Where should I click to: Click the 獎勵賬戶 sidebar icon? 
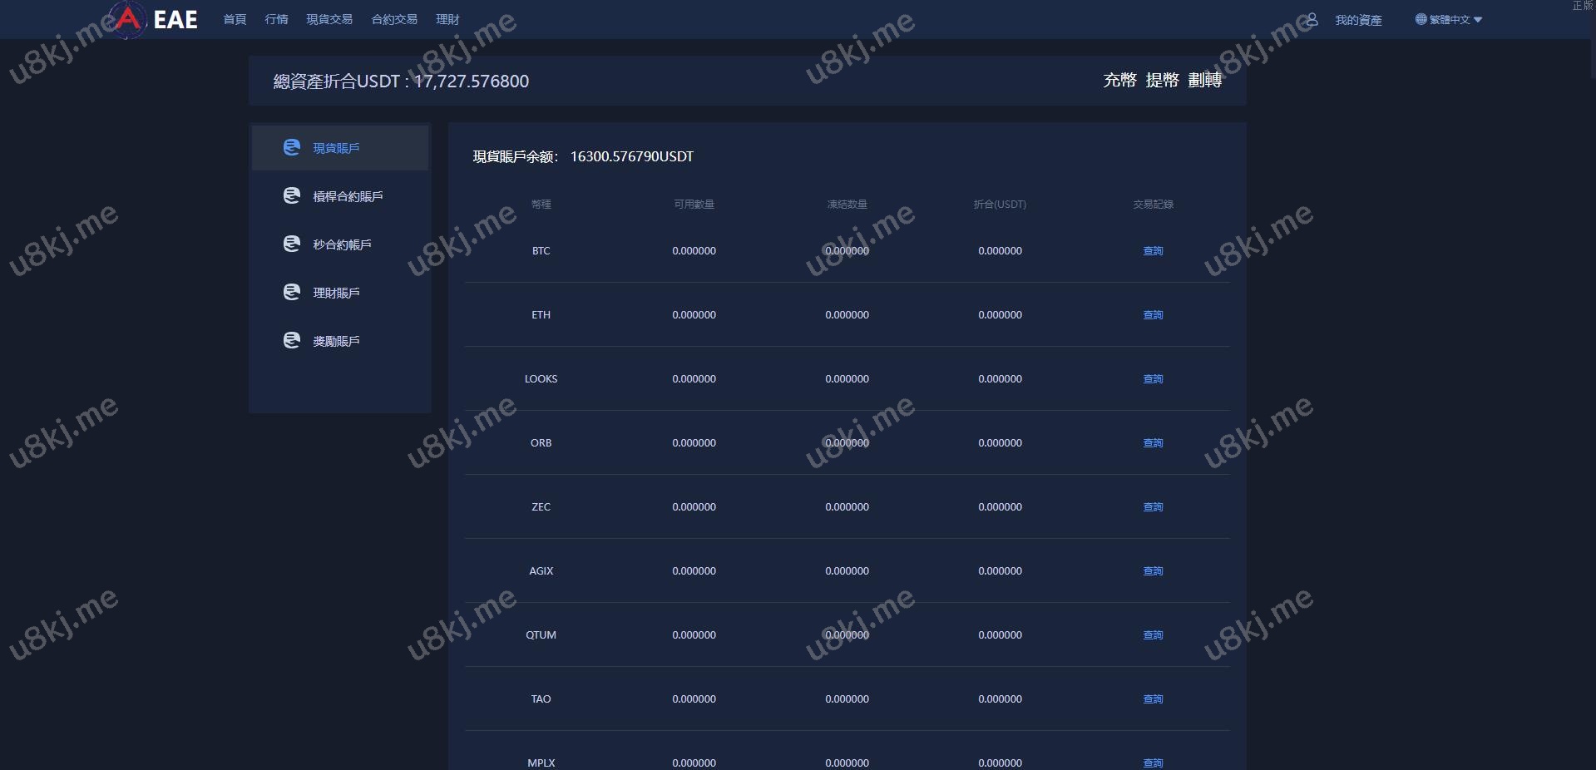(291, 340)
